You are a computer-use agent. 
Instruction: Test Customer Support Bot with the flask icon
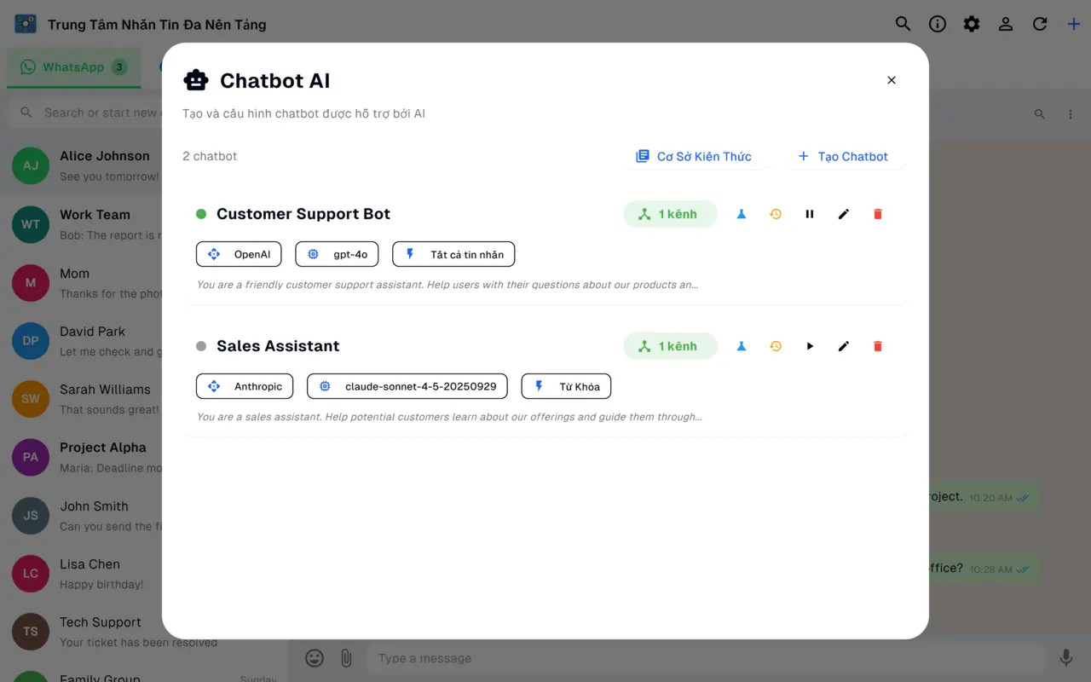(x=742, y=214)
